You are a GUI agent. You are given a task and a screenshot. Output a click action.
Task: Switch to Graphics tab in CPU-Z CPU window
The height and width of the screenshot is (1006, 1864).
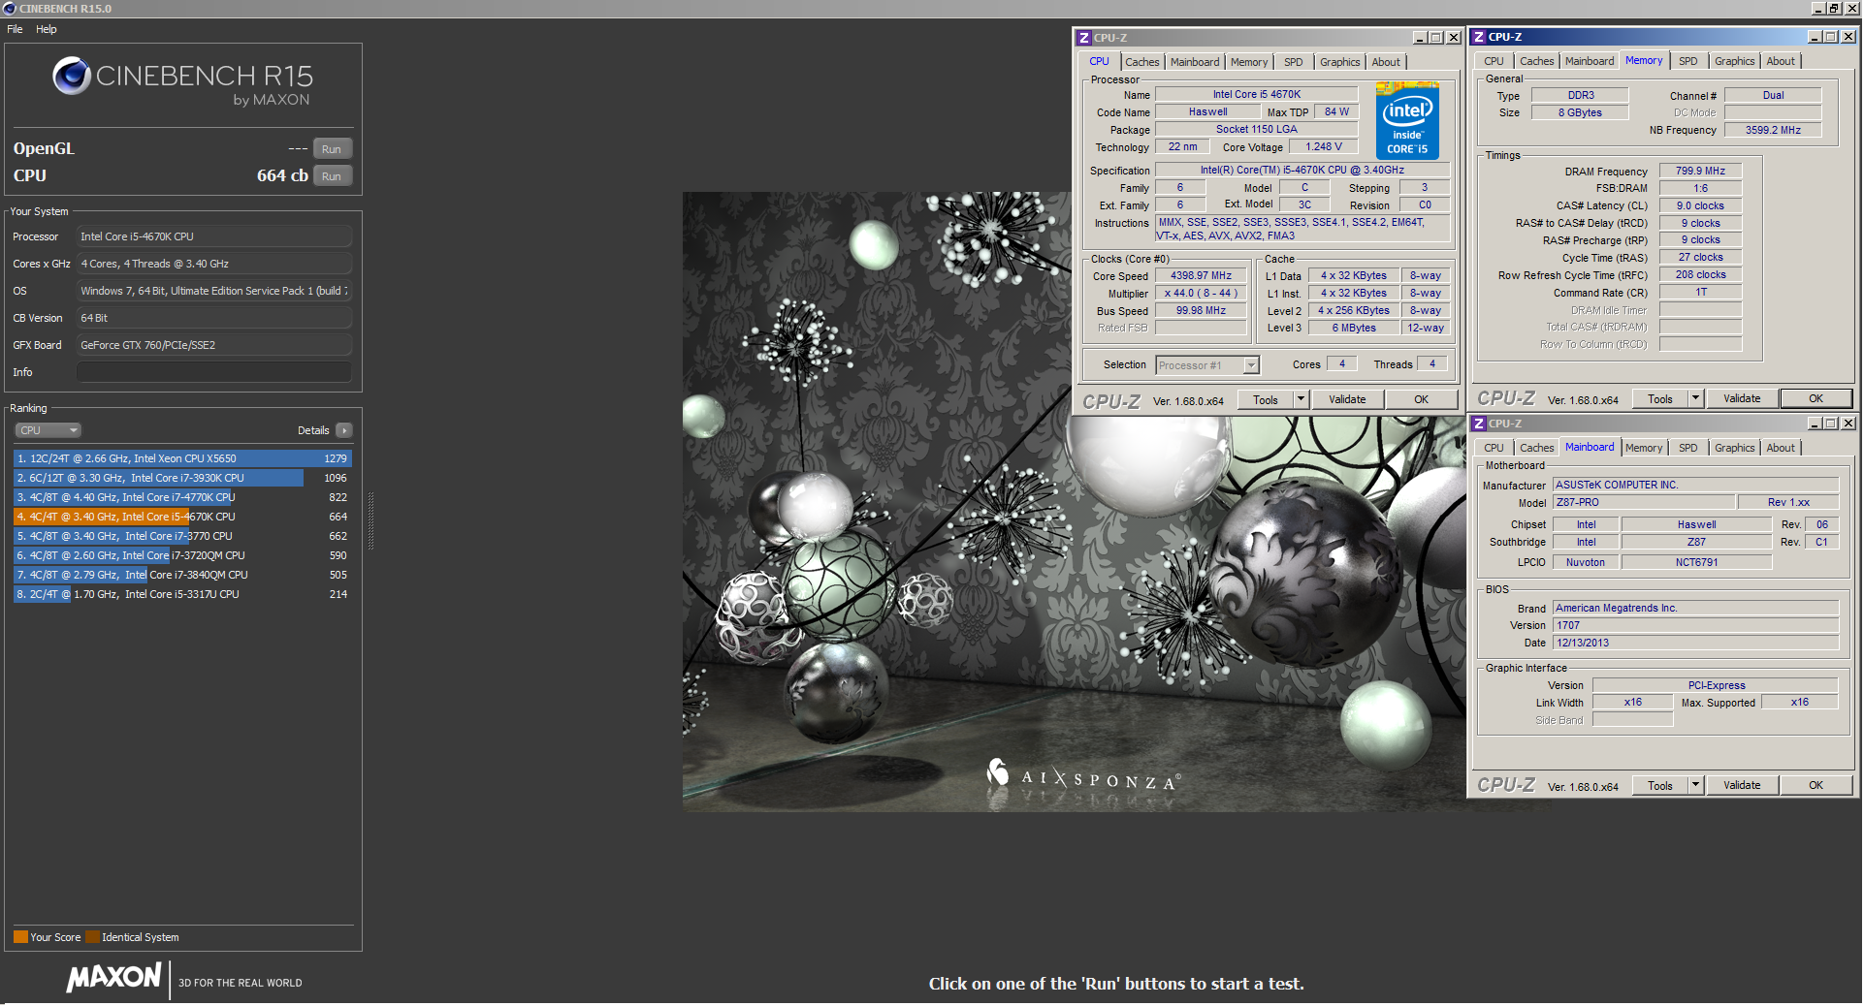point(1339,62)
